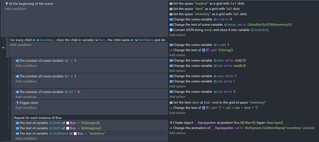
Task: Click the grid icon of the "deck" space action
Action: pos(171,9)
